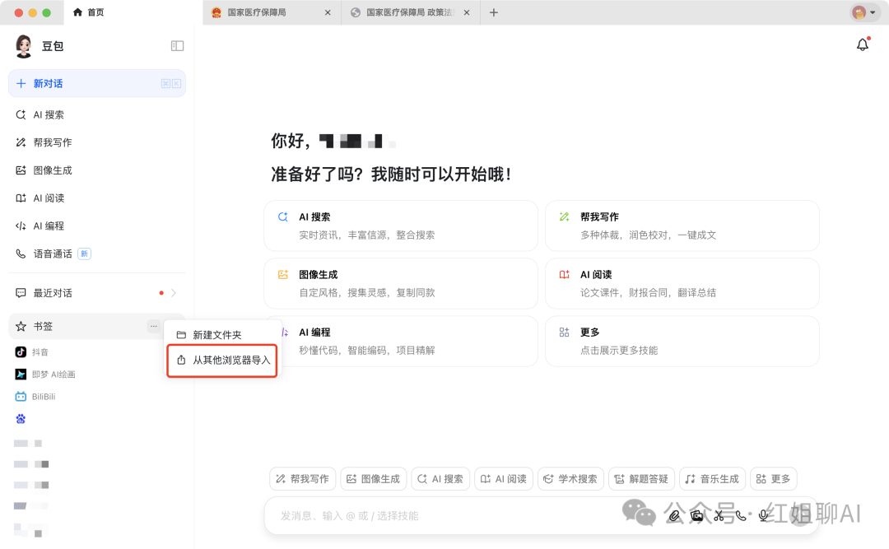889x549 pixels.
Task: Open the BiliBili bookmark
Action: point(35,397)
